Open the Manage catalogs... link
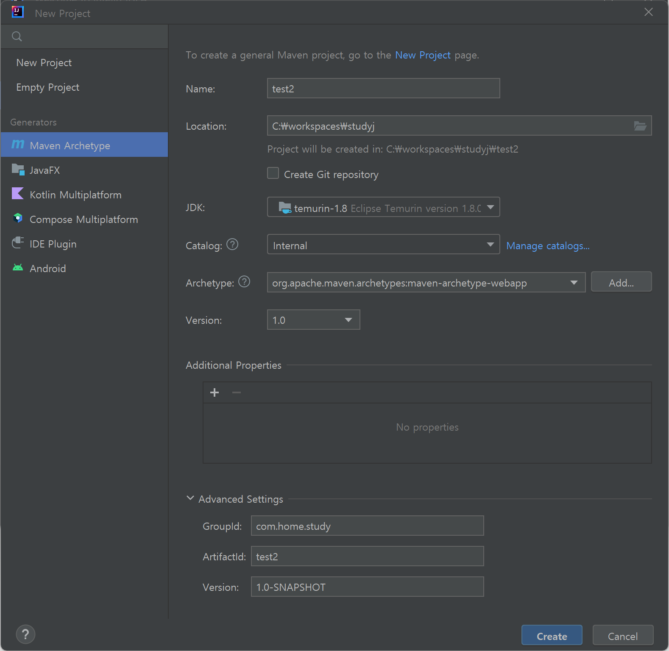This screenshot has width=669, height=651. (x=548, y=246)
